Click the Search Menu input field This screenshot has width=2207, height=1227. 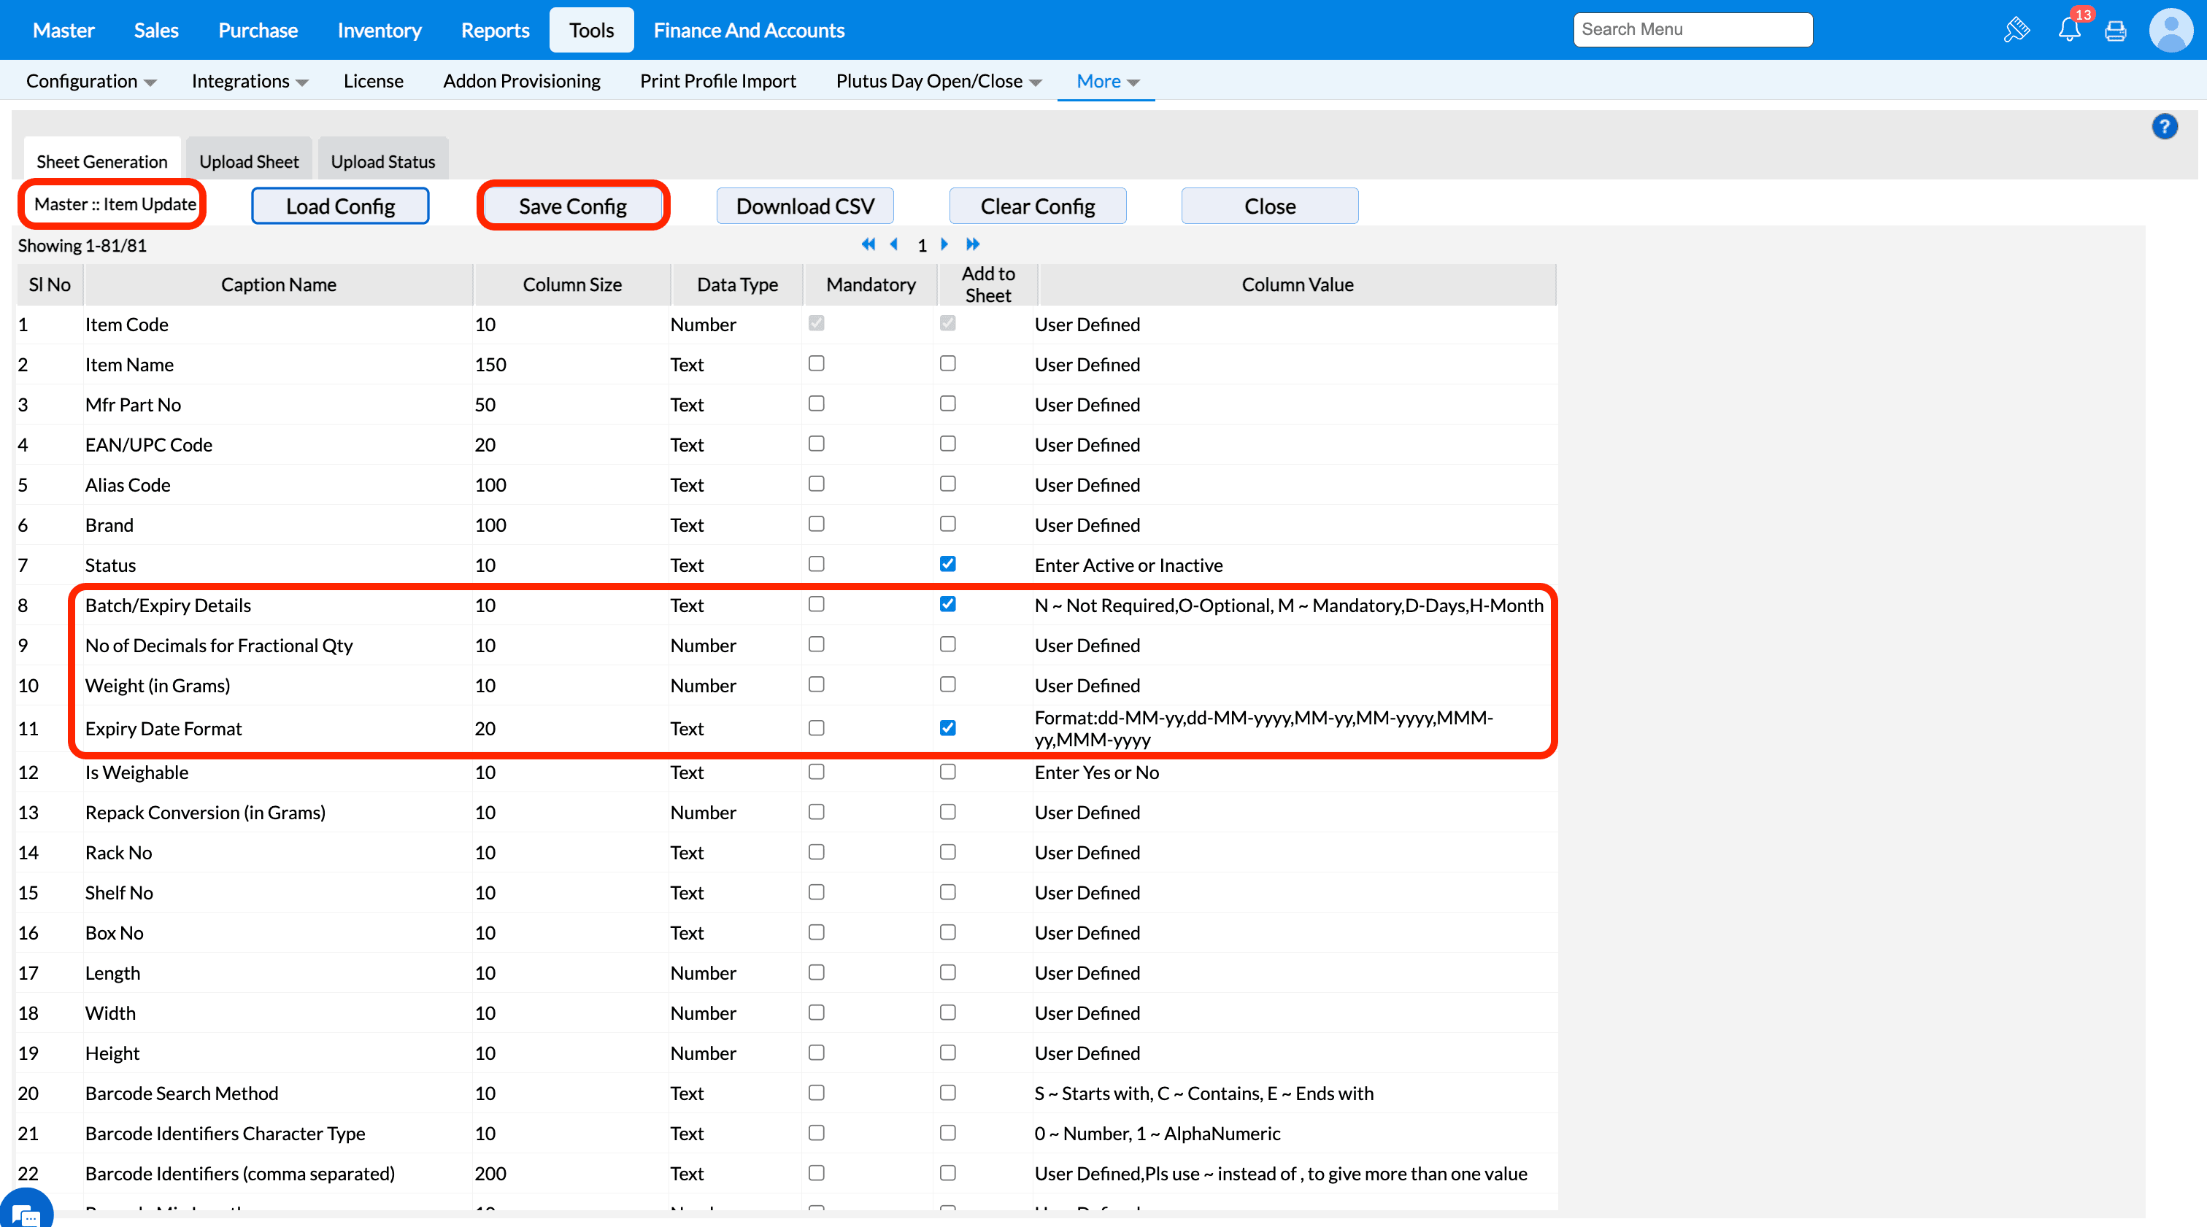click(1692, 30)
